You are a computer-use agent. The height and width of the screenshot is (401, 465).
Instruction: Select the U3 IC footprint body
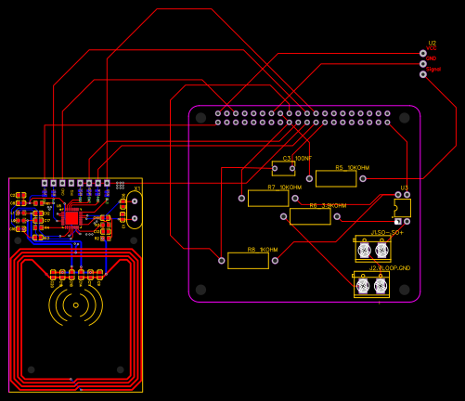403,208
